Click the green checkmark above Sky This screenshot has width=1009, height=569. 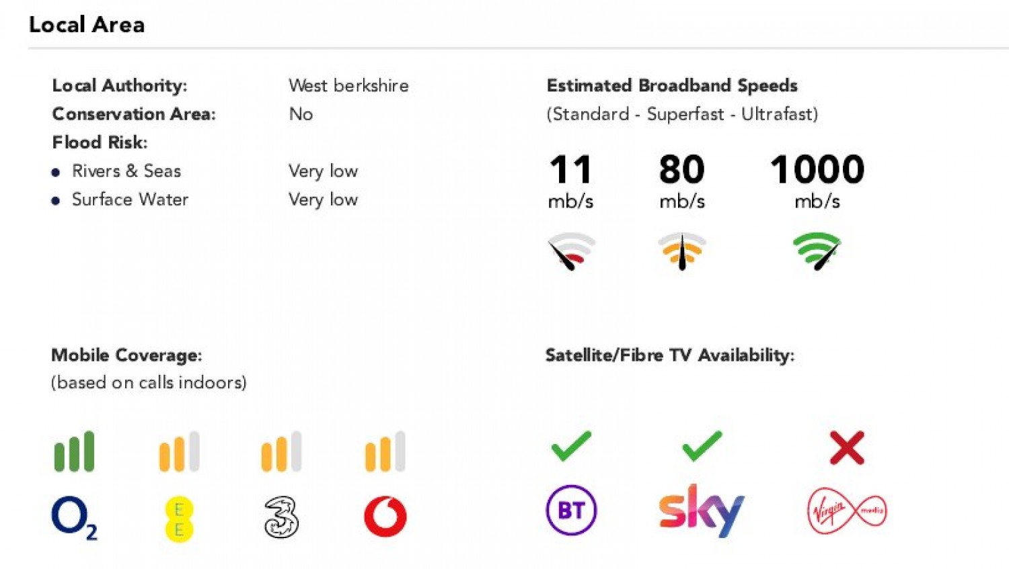[702, 446]
